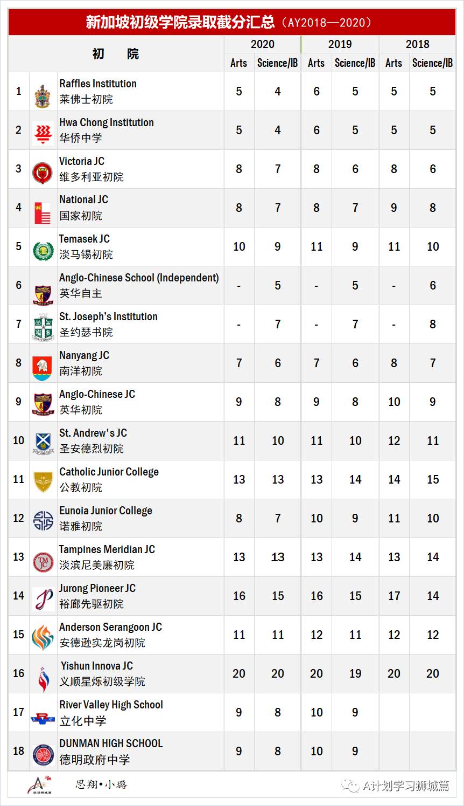464x806 pixels.
Task: Select the 2018 year column header
Action: point(418,44)
